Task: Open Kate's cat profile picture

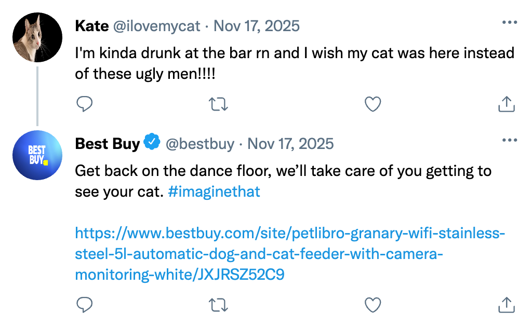Action: point(37,37)
